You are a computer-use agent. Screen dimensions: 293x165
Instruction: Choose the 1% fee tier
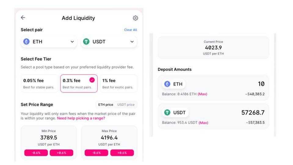[x=118, y=83]
